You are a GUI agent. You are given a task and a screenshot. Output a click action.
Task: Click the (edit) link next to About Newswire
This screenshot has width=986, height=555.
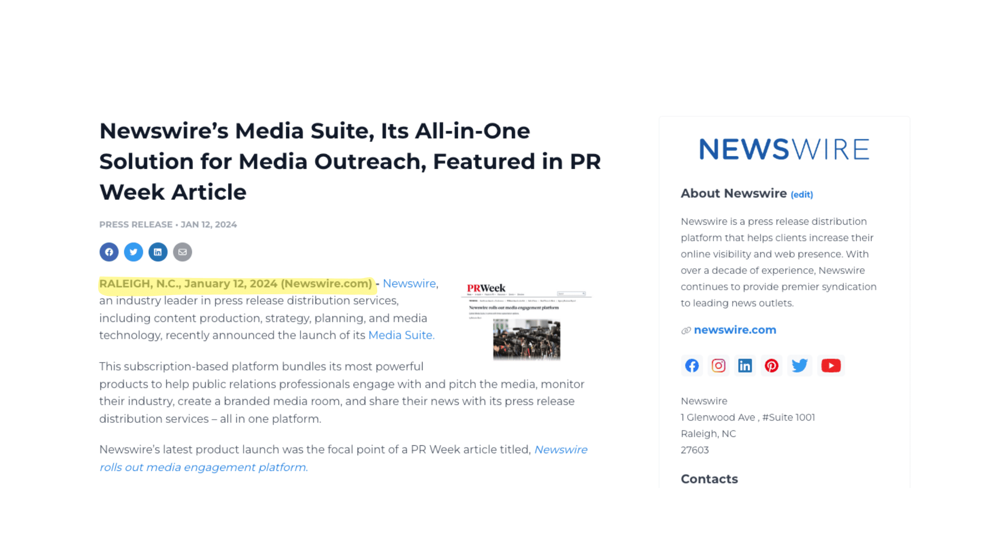pyautogui.click(x=802, y=195)
